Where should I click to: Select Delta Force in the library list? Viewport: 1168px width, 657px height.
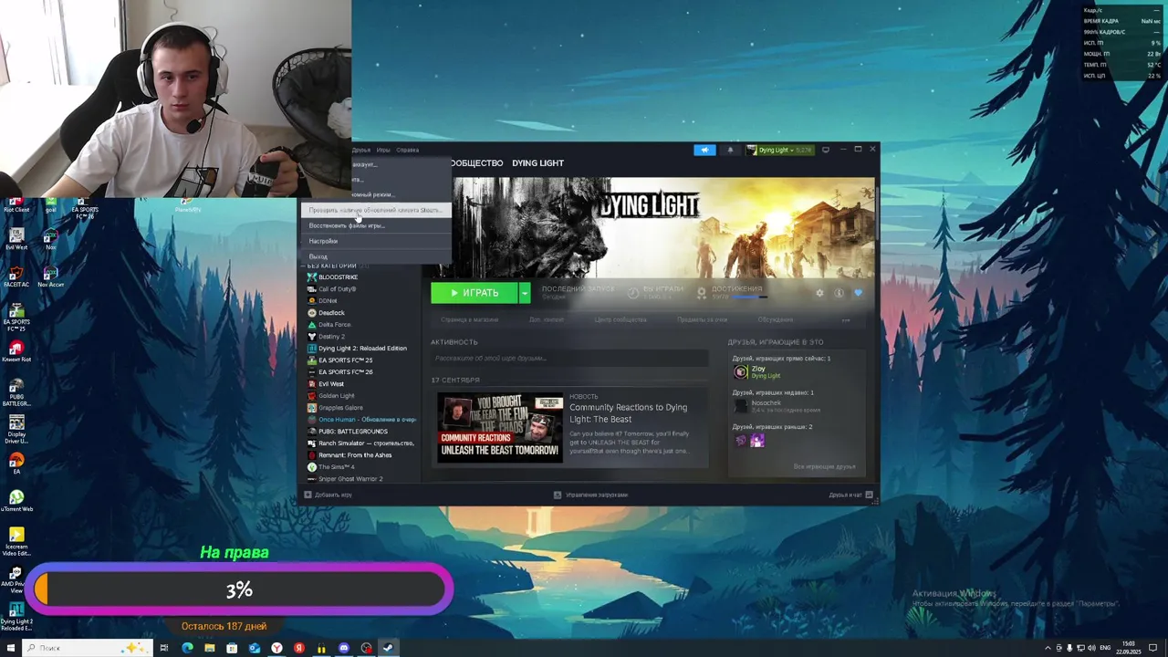(x=335, y=325)
